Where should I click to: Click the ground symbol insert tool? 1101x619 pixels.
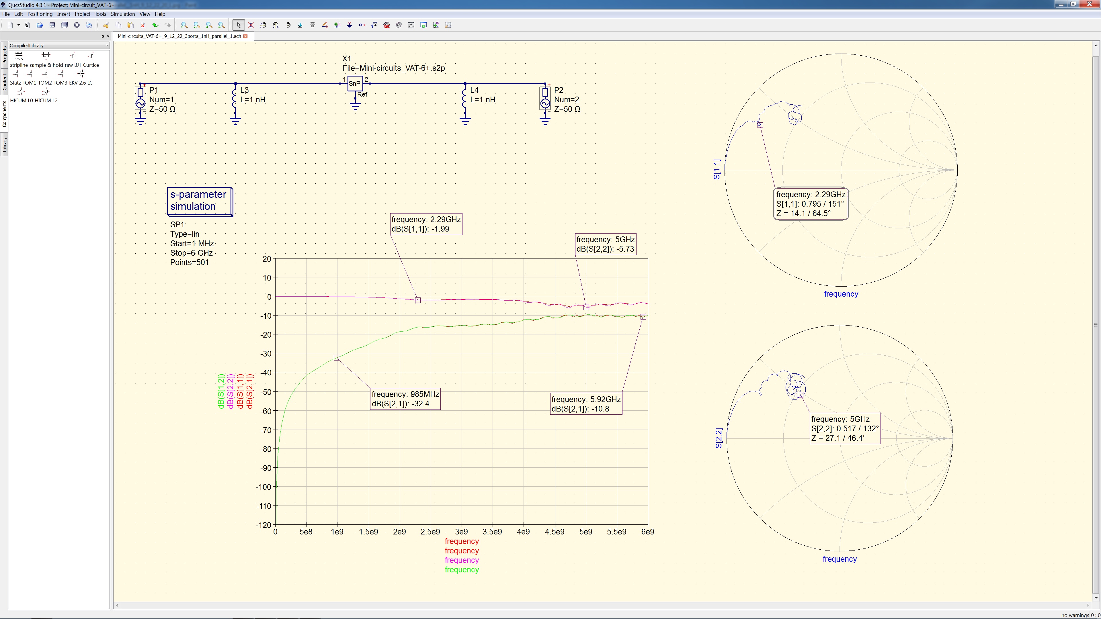(349, 25)
